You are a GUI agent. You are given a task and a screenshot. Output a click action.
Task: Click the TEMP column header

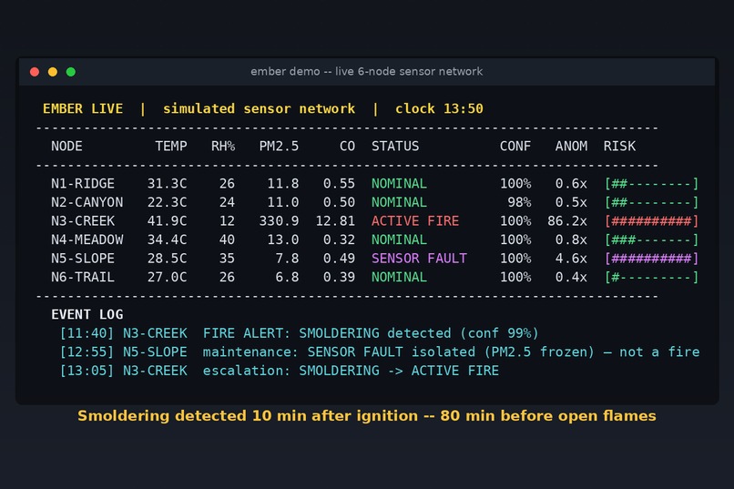(171, 146)
